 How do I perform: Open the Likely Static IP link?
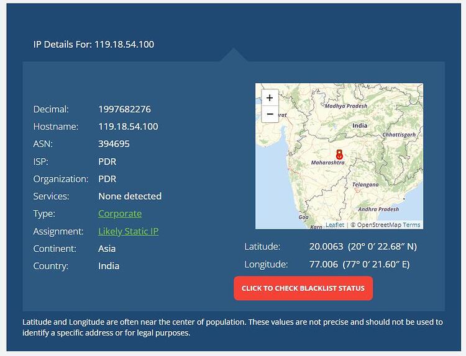pos(129,231)
